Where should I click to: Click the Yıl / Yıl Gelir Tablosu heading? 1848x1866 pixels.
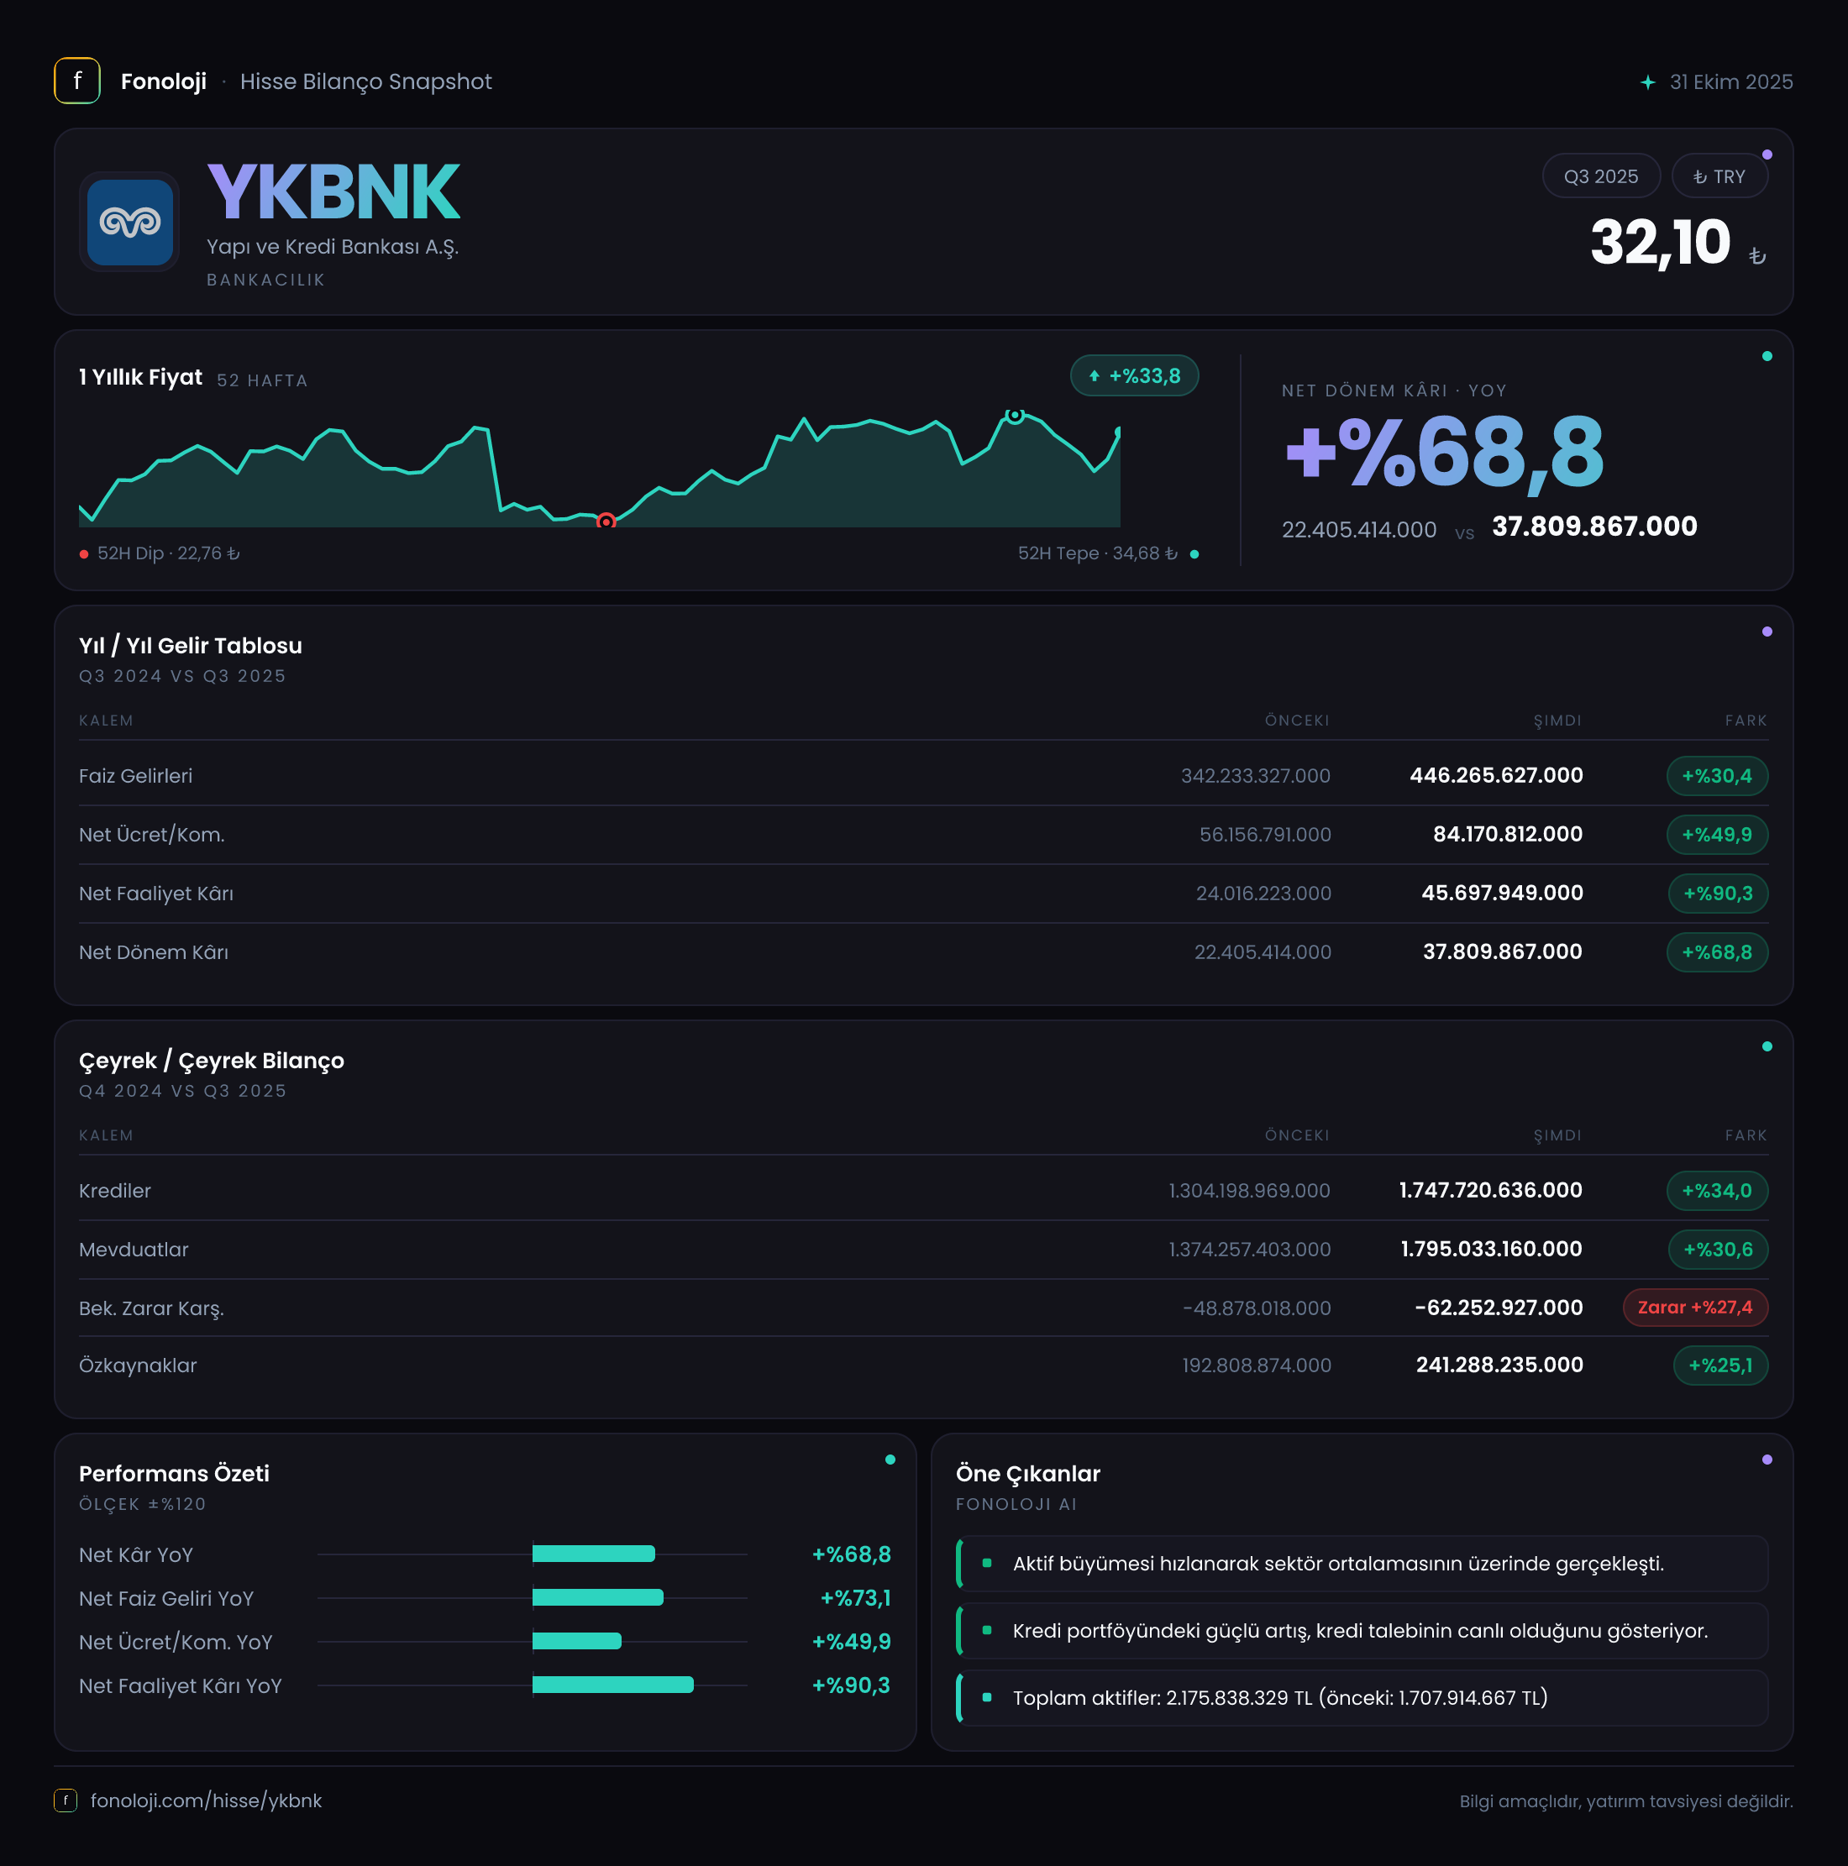coord(191,645)
